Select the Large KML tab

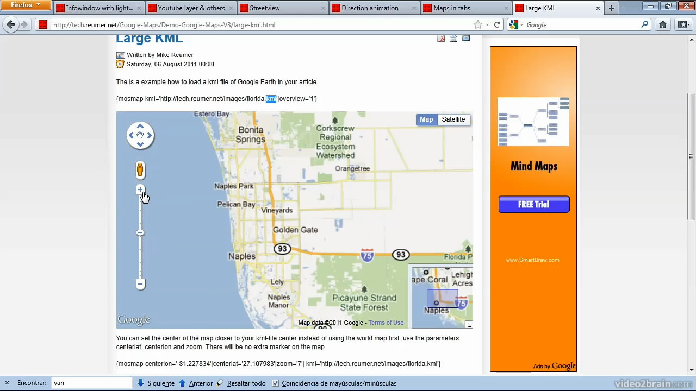558,8
